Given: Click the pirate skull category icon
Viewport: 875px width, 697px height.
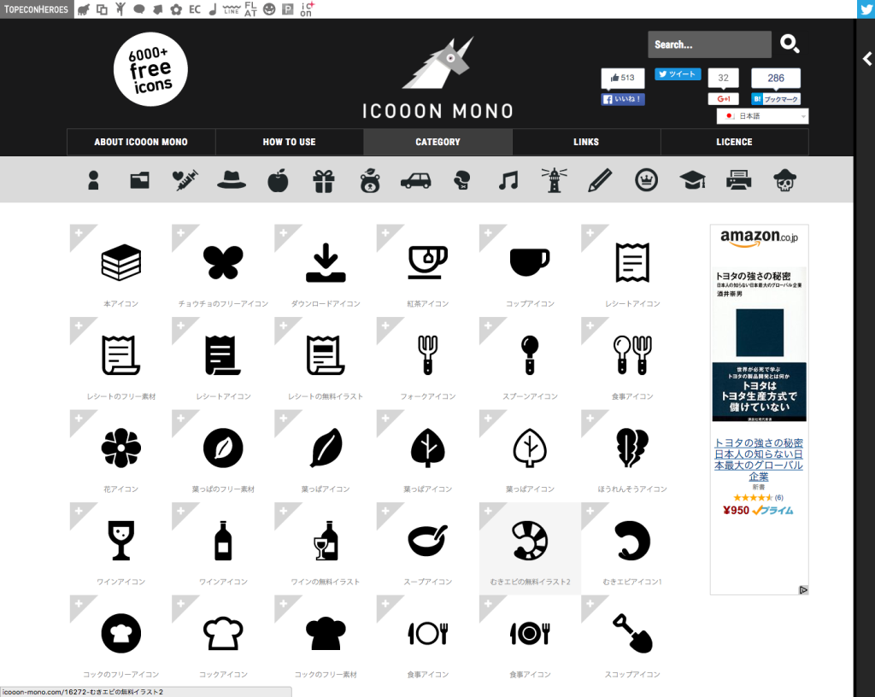Looking at the screenshot, I should coord(784,180).
